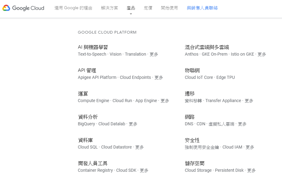Image resolution: width=282 pixels, height=180 pixels.
Task: Open 物聯網 category heading
Action: 192,70
